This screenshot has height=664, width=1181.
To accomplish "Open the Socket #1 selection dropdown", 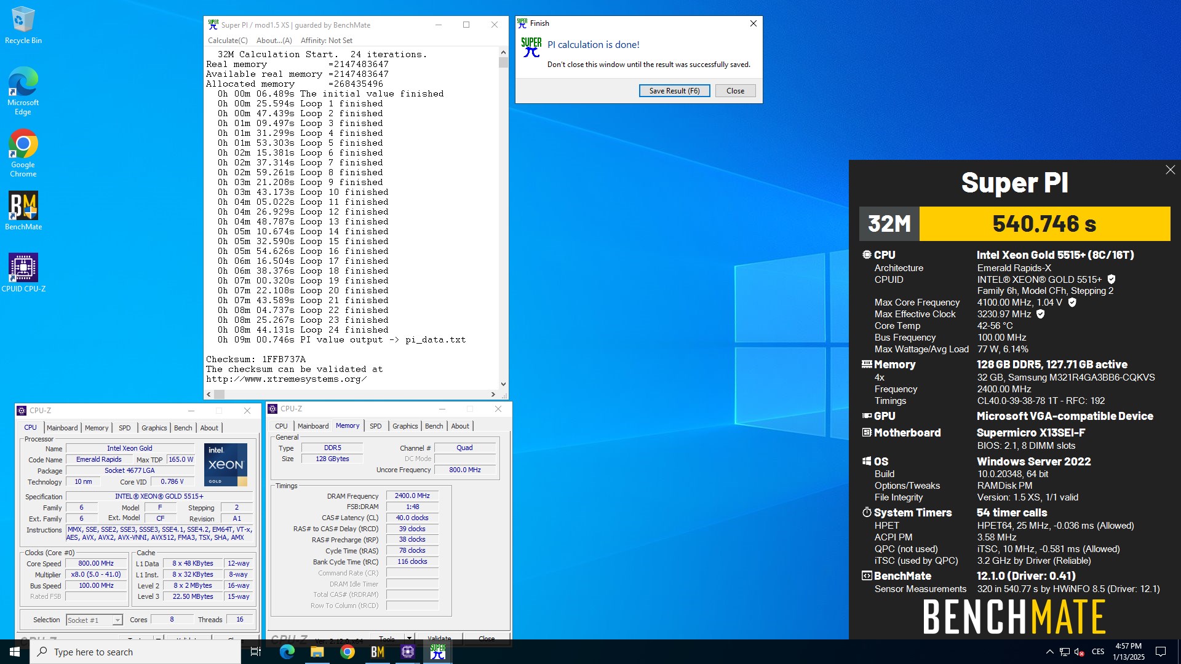I will point(95,620).
